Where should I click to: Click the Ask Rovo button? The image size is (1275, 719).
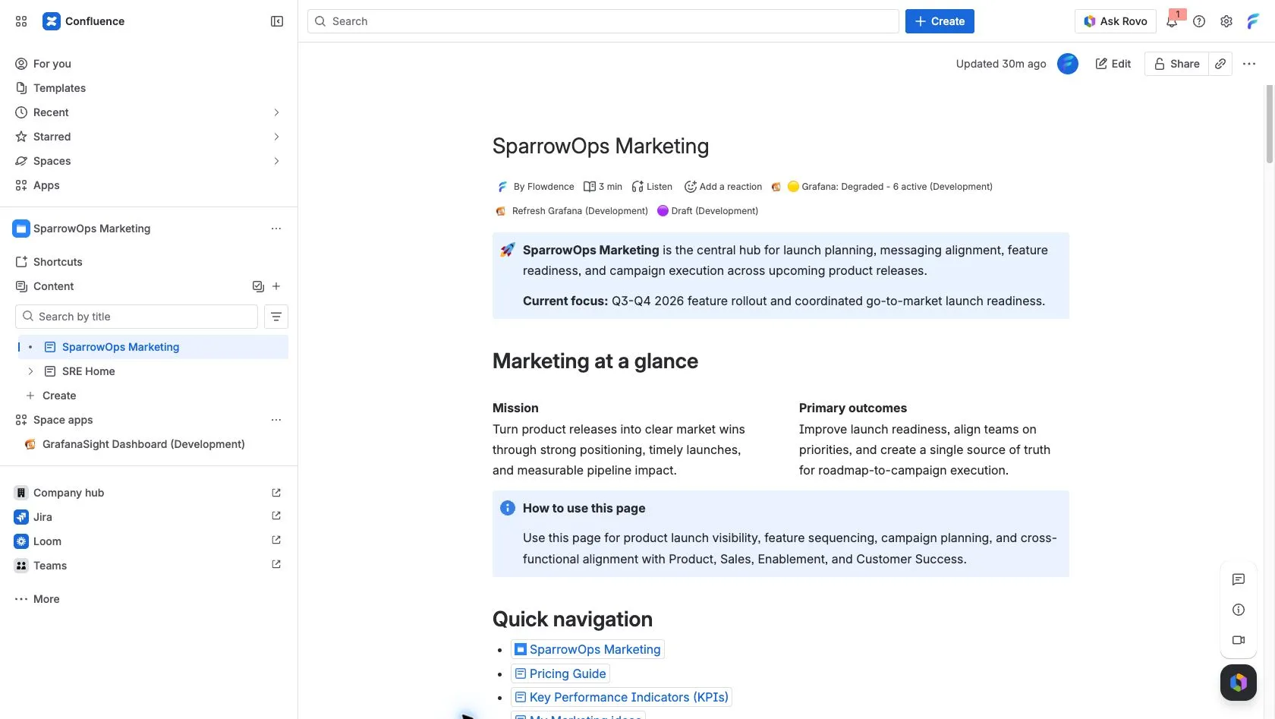[x=1115, y=21]
